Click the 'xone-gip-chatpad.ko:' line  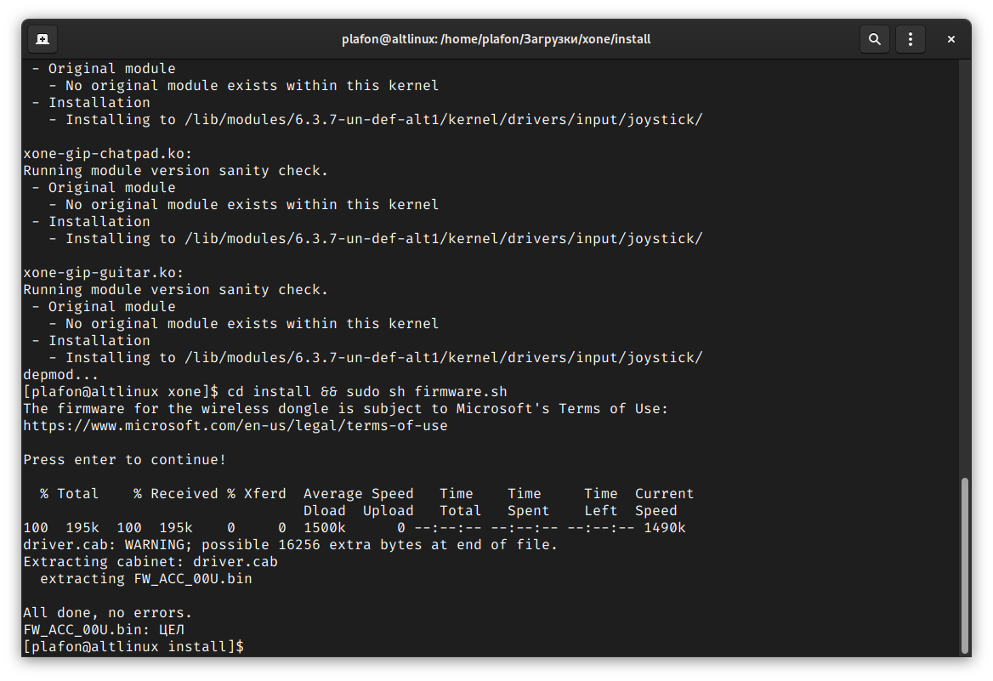coord(108,154)
